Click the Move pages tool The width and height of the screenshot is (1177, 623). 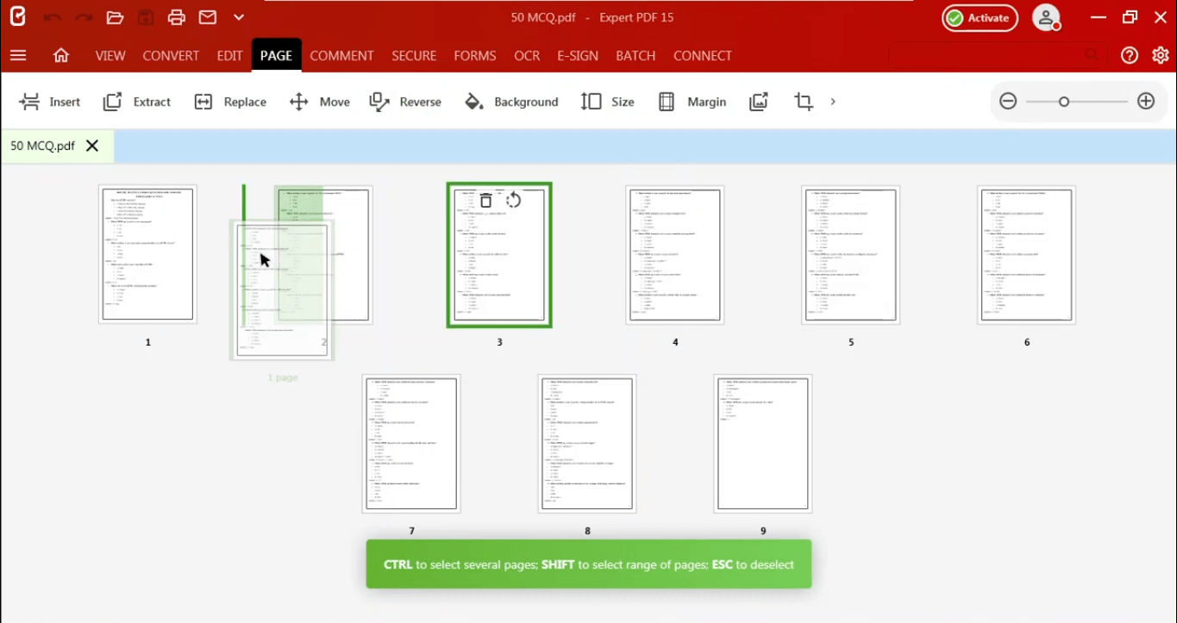pyautogui.click(x=320, y=102)
